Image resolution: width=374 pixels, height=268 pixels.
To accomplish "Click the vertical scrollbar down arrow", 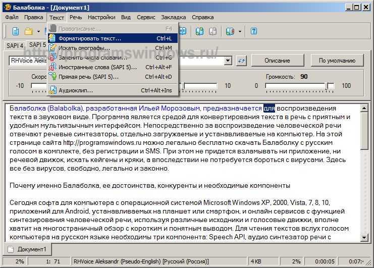I will pos(364,238).
